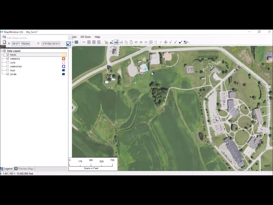Click the add vertex icon
Image resolution: width=273 pixels, height=205 pixels.
[171, 42]
